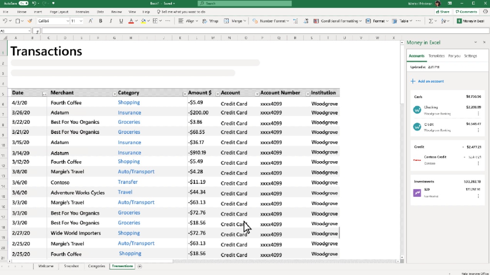This screenshot has height=275, width=490.
Task: Open the Number Format dropdown
Action: tap(287, 21)
